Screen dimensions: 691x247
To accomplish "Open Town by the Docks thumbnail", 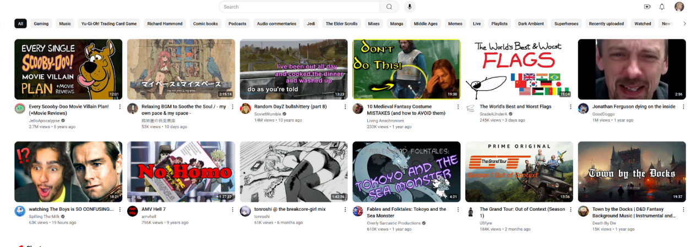I will pos(632,172).
